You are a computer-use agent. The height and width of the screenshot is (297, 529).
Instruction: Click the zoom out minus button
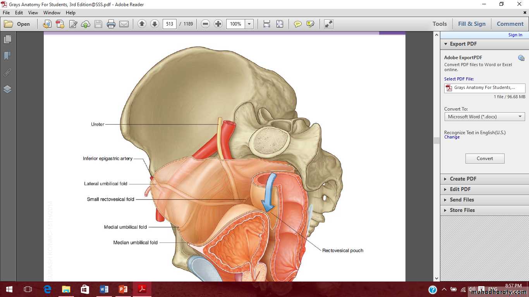pyautogui.click(x=206, y=24)
